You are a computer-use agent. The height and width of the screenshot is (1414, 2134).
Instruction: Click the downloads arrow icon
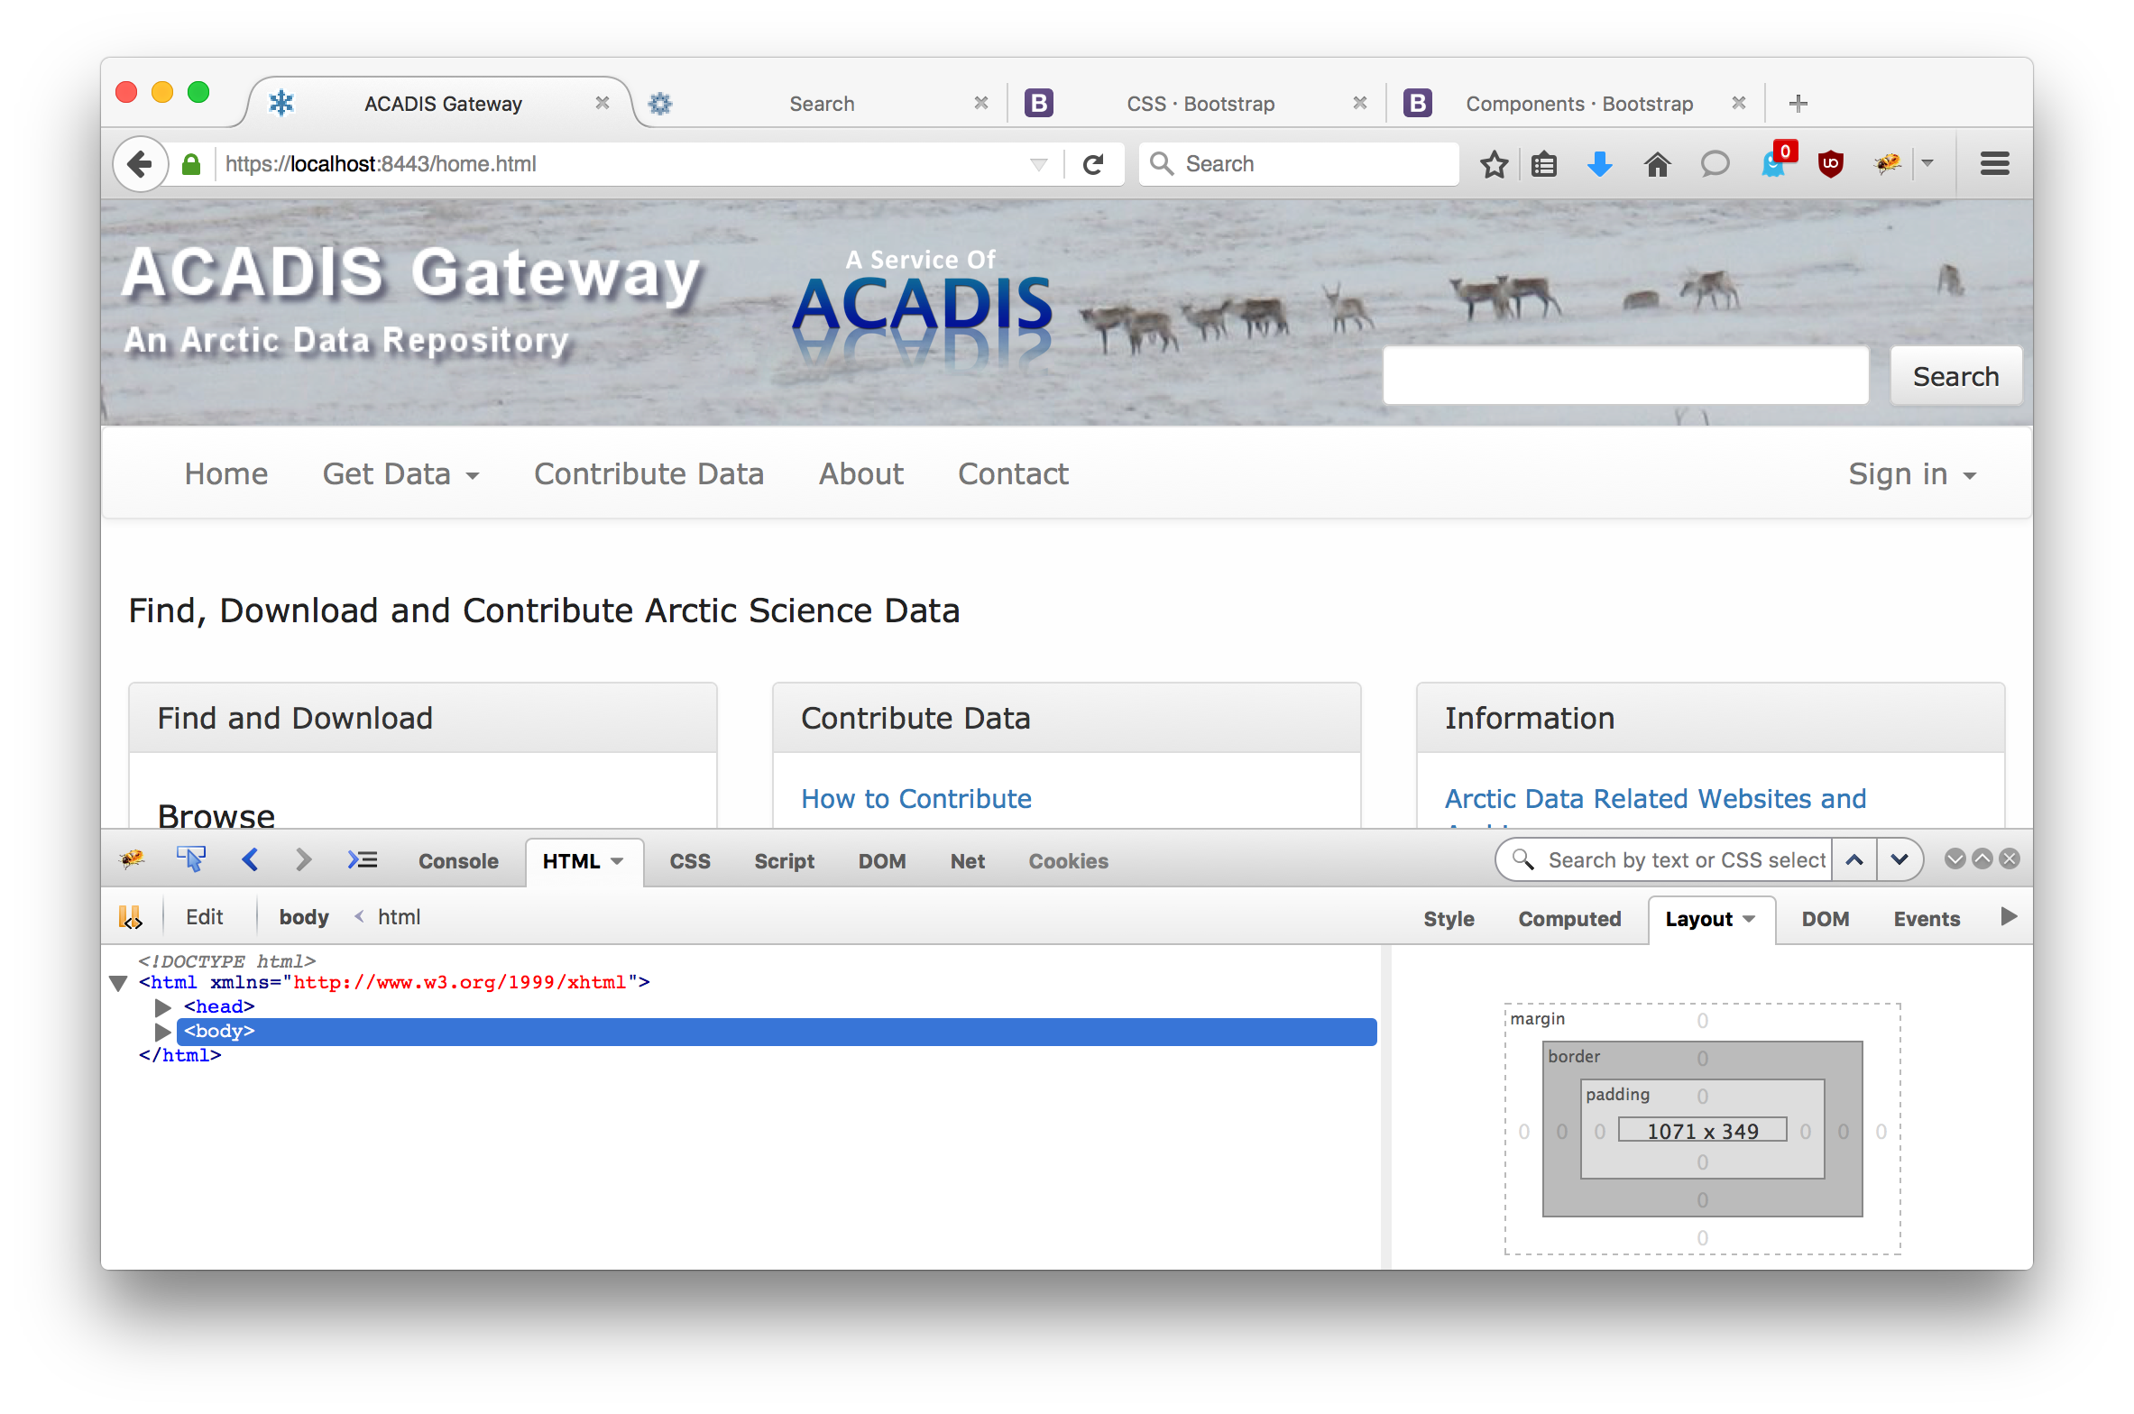(x=1599, y=164)
